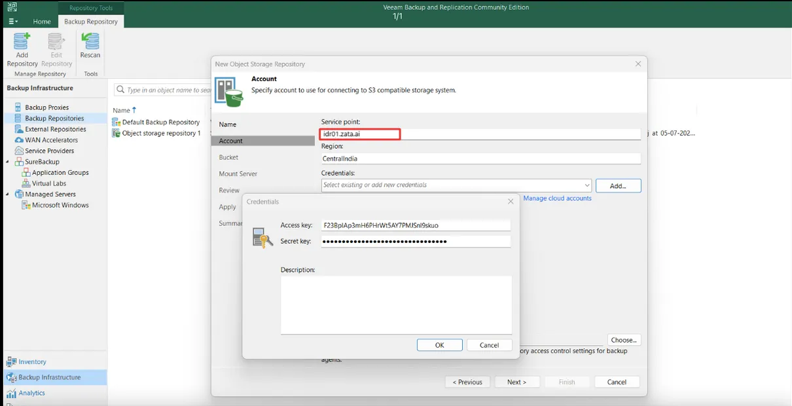Open the Credentials dropdown

point(586,185)
